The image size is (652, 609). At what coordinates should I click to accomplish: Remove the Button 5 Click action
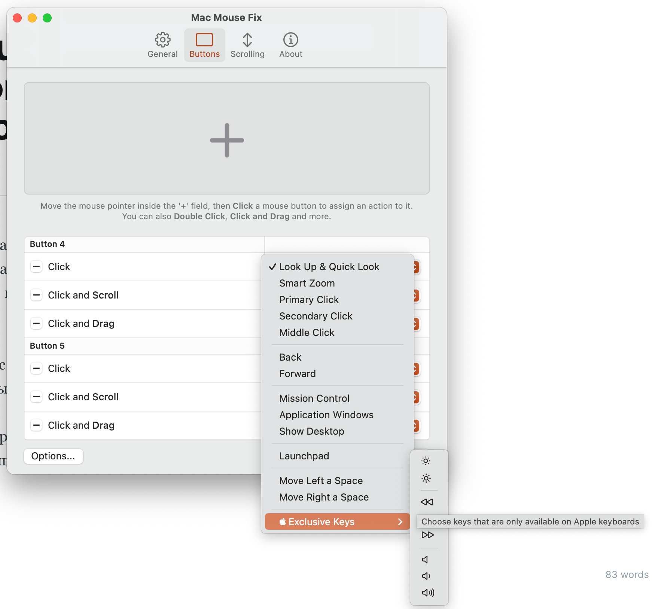[36, 368]
